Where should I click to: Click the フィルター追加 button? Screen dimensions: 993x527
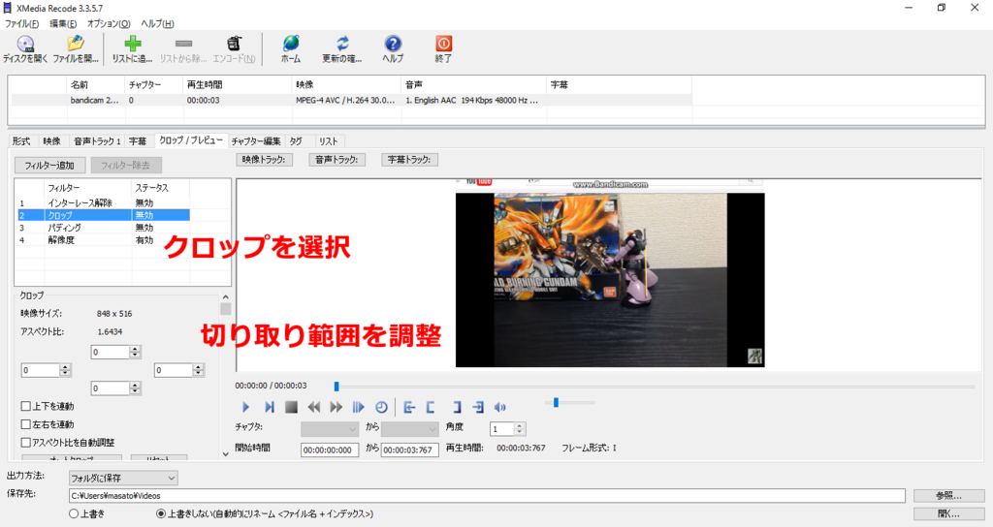[x=49, y=165]
